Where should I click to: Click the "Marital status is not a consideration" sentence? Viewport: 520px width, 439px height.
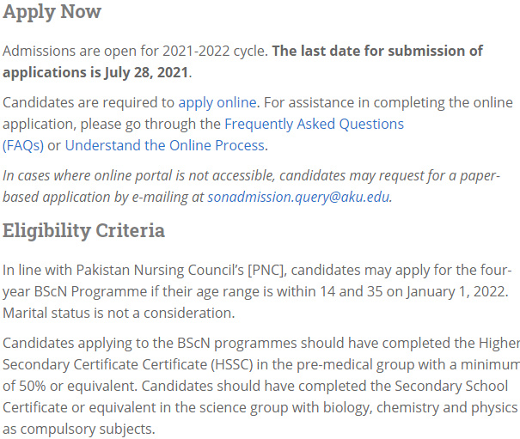119,314
